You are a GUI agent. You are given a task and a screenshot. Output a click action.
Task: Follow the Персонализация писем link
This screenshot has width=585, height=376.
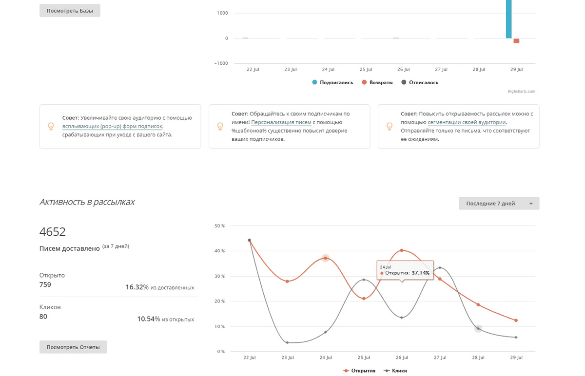coord(281,122)
